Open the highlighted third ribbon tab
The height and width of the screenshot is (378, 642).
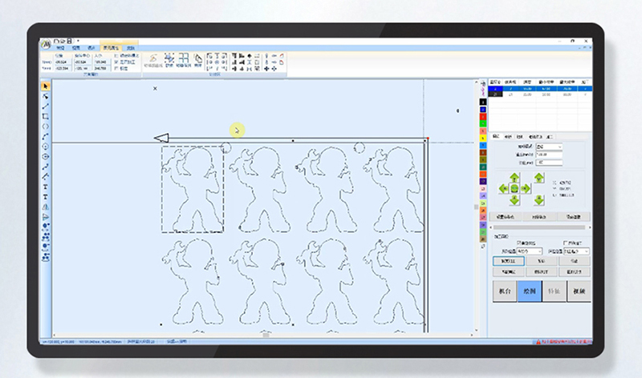pos(109,48)
